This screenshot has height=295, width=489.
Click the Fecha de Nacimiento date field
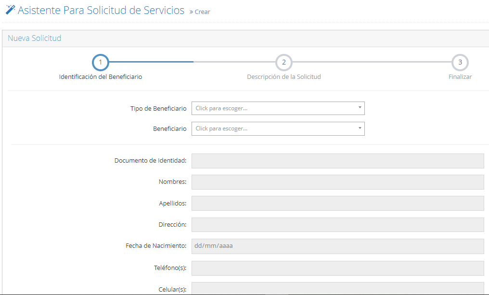337,246
